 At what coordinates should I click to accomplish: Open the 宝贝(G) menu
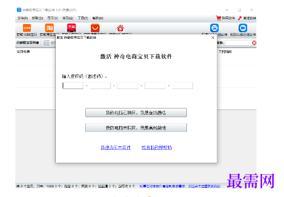pyautogui.click(x=68, y=18)
